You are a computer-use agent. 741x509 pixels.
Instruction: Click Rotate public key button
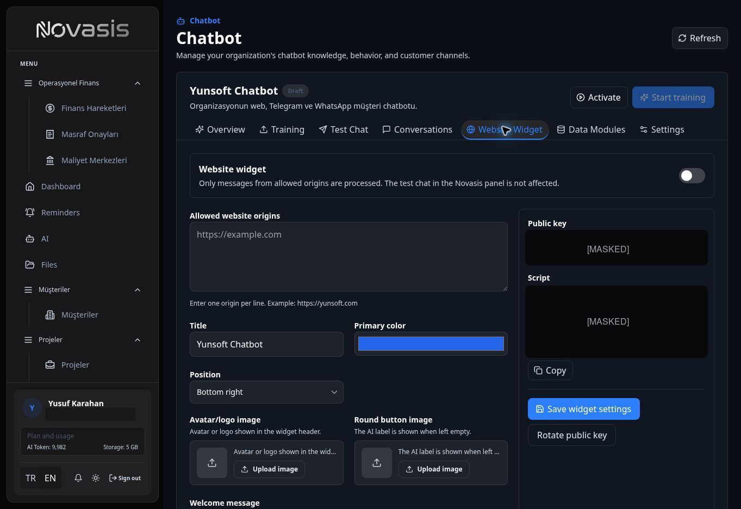coord(571,435)
